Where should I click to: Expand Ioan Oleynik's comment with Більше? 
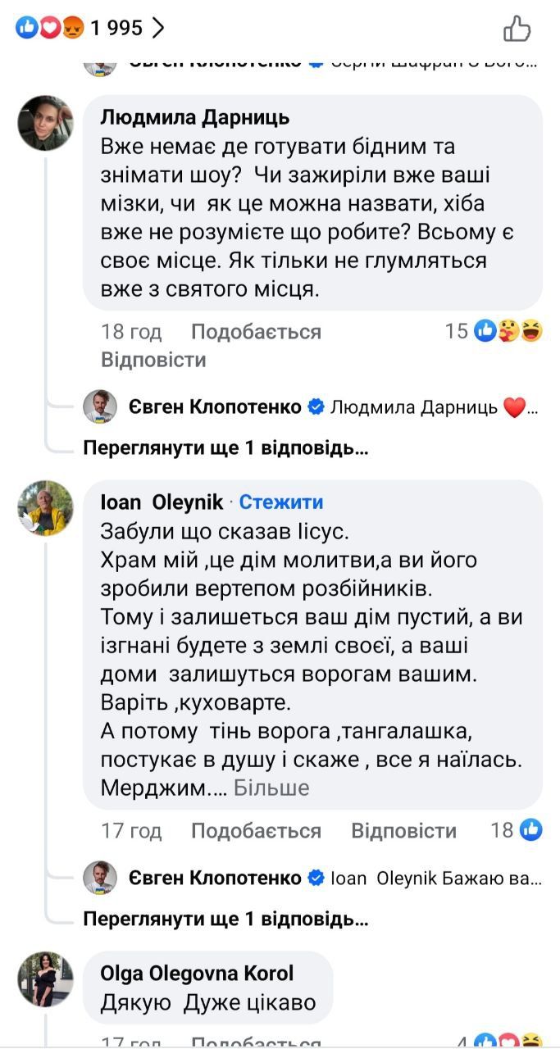[272, 788]
